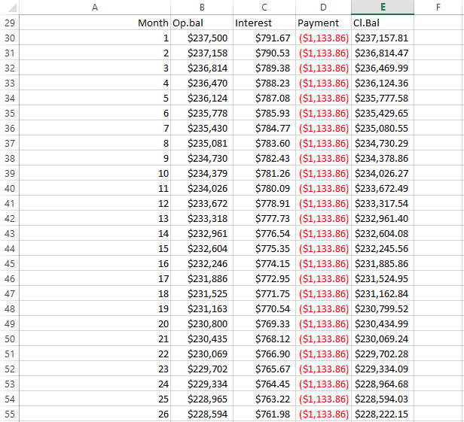Viewport: 464px width, 422px height.
Task: Select column B header
Action: point(202,7)
